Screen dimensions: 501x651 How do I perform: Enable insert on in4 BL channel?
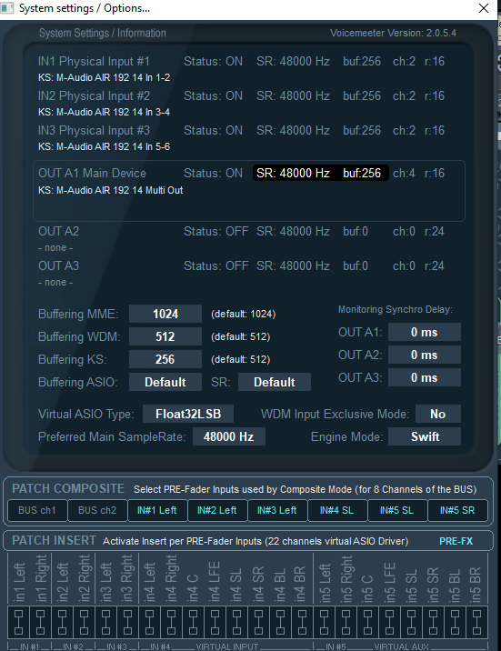[x=280, y=622]
